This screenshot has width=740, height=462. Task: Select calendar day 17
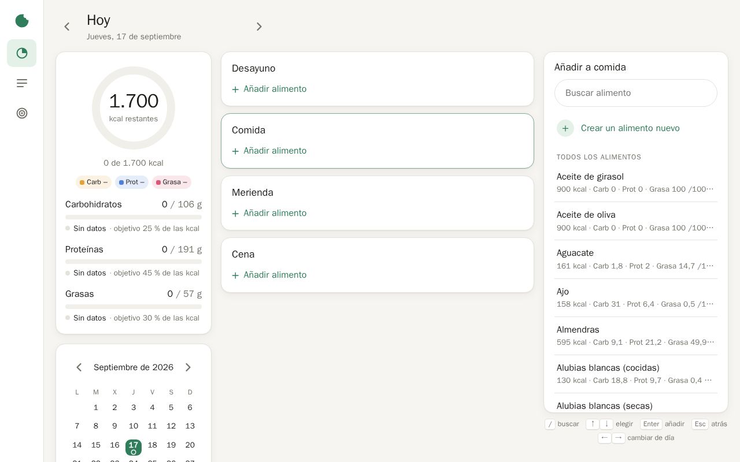[x=134, y=447]
